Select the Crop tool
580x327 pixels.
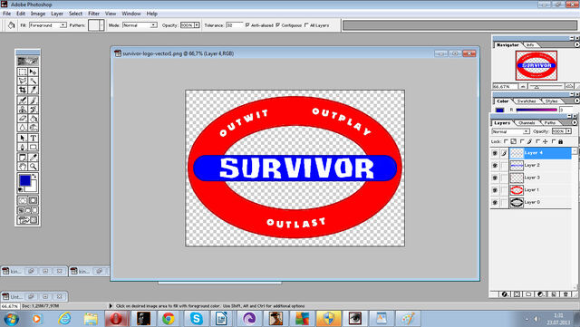23,90
